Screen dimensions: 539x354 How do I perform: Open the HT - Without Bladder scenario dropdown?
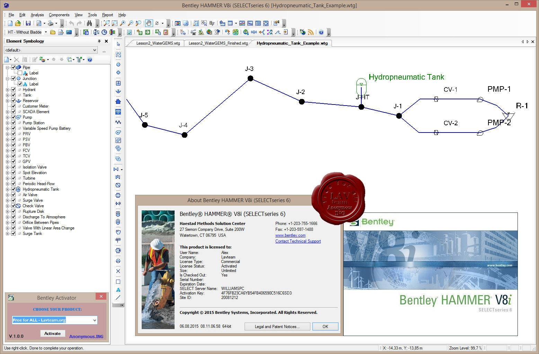coord(46,32)
